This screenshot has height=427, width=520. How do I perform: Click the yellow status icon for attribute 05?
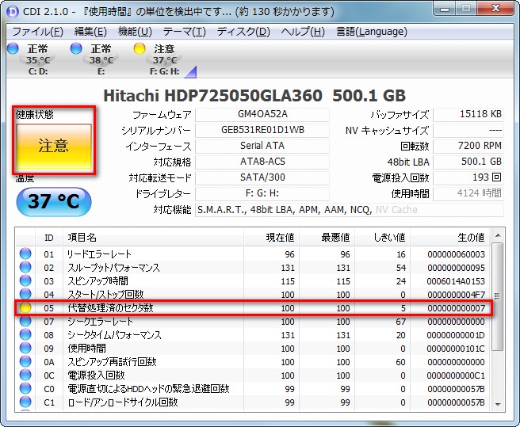[25, 308]
